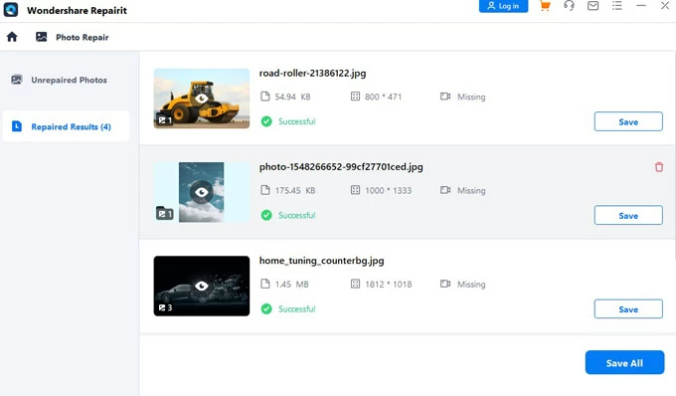
Task: Save the road-roller-21386122.jpg photo
Action: coord(628,121)
